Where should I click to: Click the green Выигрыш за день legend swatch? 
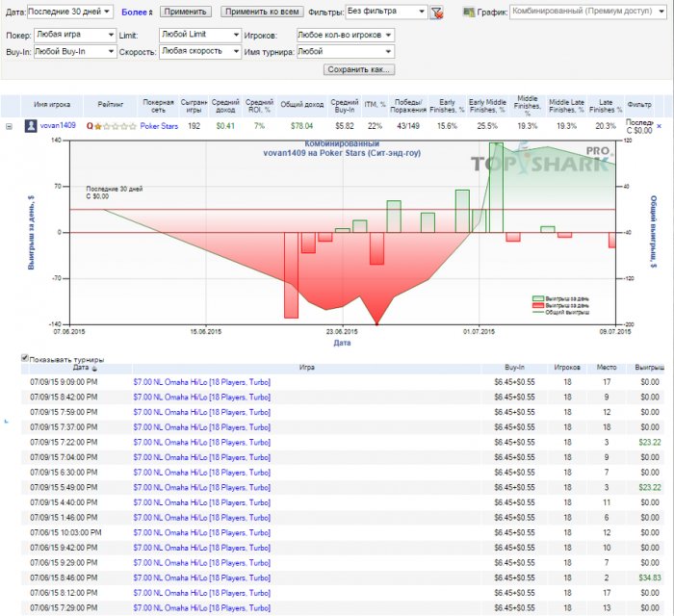(x=538, y=299)
